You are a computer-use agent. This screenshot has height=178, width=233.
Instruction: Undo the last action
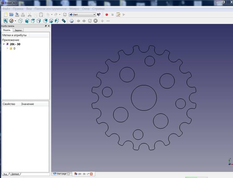(48, 14)
